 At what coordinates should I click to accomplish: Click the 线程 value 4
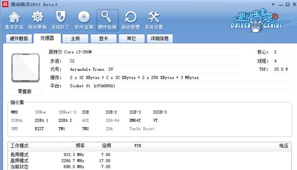(x=275, y=61)
